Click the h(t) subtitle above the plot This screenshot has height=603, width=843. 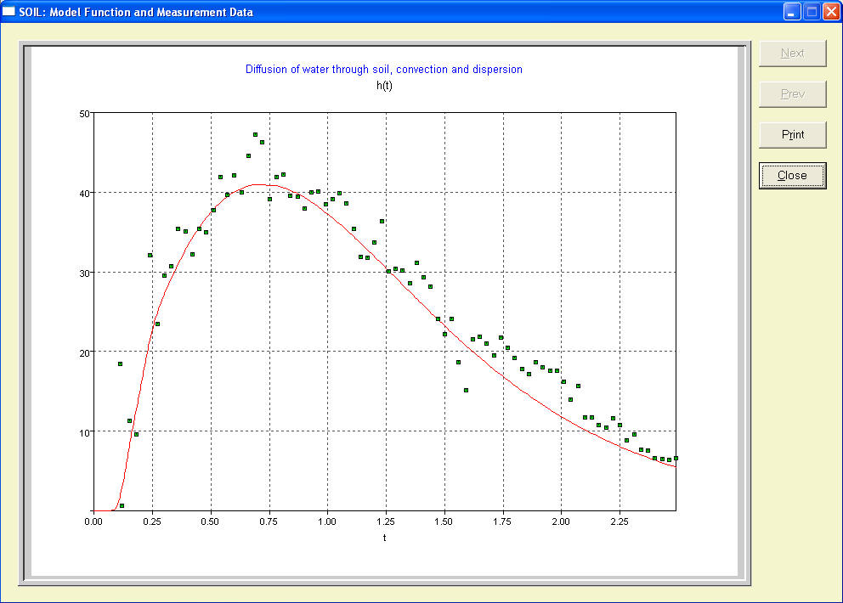(384, 85)
